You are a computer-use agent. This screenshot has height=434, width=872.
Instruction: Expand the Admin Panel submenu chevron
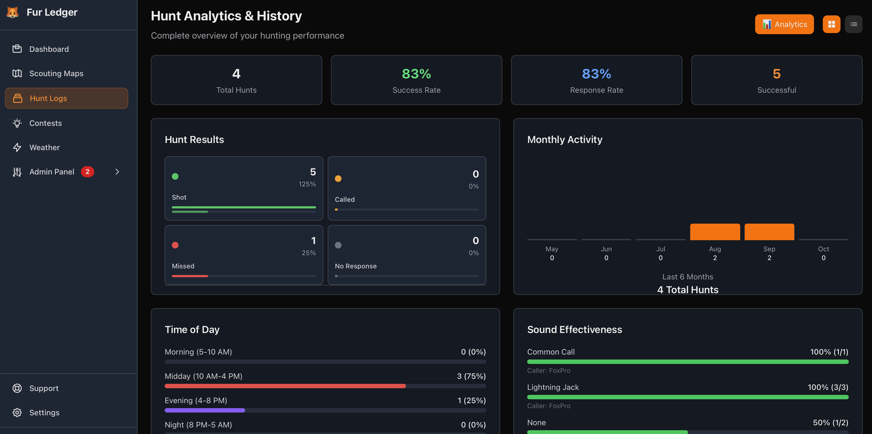click(x=117, y=172)
